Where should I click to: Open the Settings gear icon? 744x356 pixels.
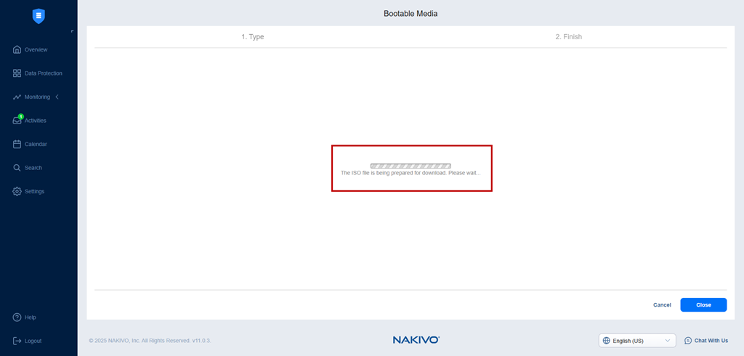click(x=17, y=191)
